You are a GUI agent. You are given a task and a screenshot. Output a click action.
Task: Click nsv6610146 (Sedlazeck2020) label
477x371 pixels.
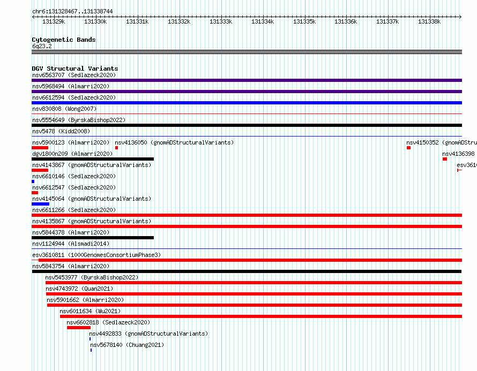[x=74, y=176]
